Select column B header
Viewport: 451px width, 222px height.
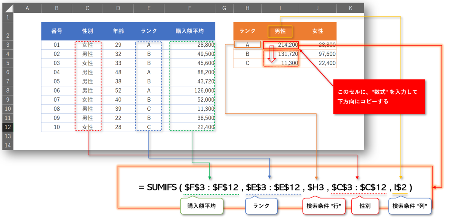pyautogui.click(x=56, y=8)
